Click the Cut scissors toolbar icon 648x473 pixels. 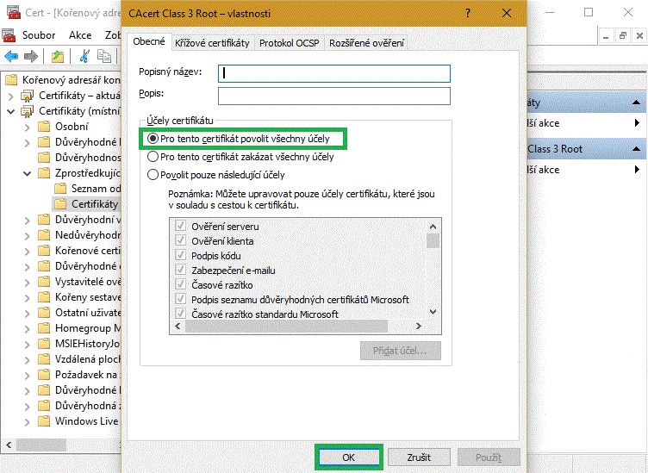[84, 57]
